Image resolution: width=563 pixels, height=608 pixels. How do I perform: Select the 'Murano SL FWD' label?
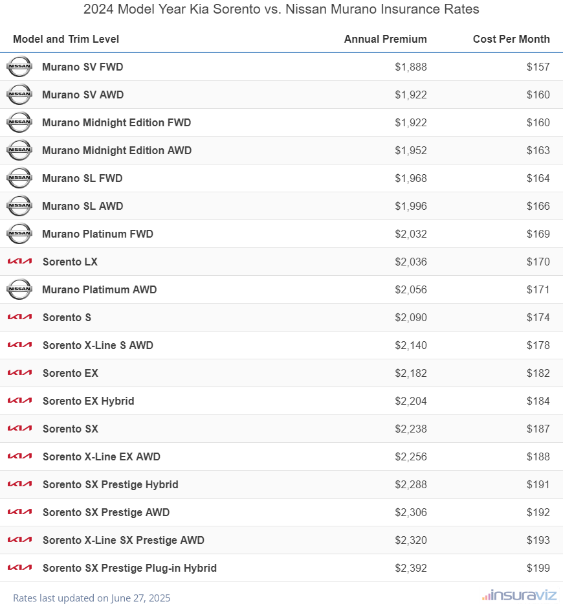[x=83, y=178]
